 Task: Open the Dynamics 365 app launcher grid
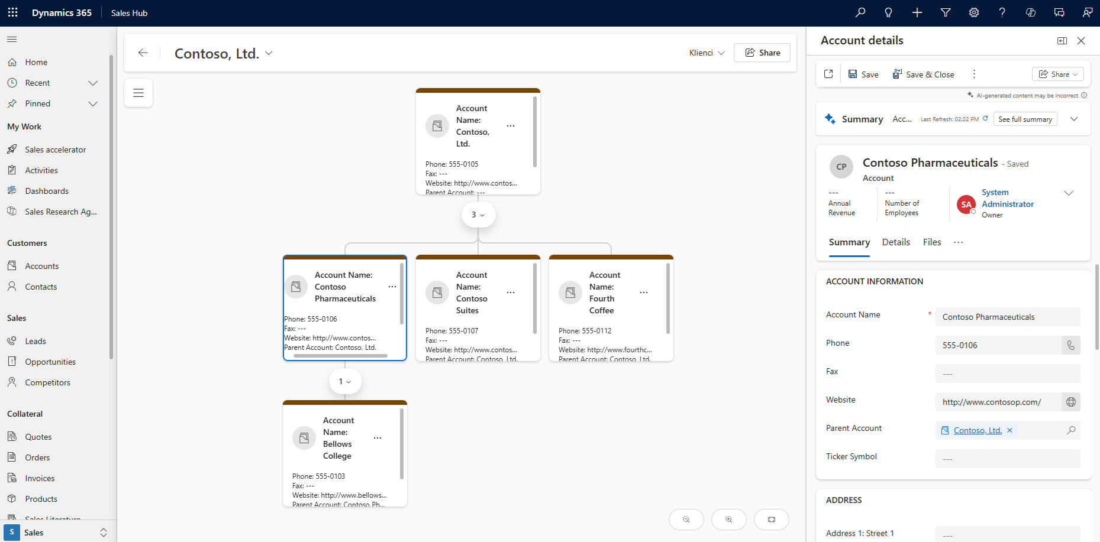13,12
